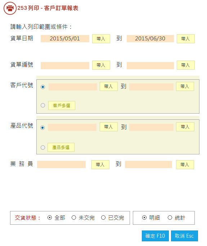Enable the 產品多選 radio option

43,148
